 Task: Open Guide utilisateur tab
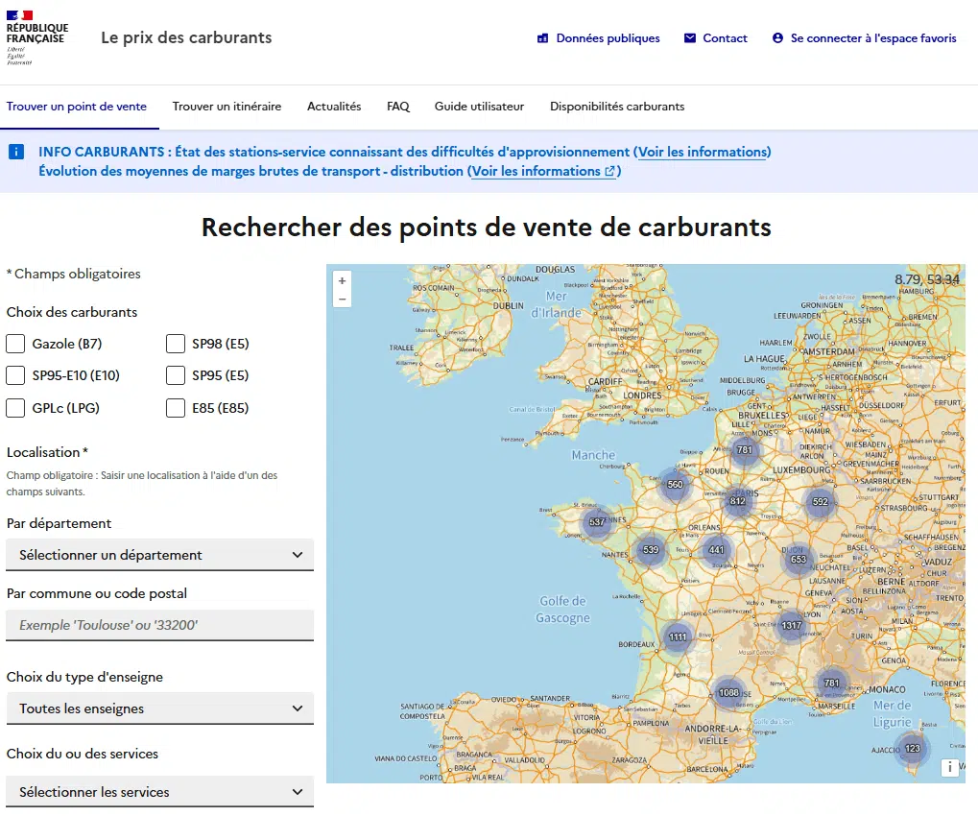(x=480, y=107)
